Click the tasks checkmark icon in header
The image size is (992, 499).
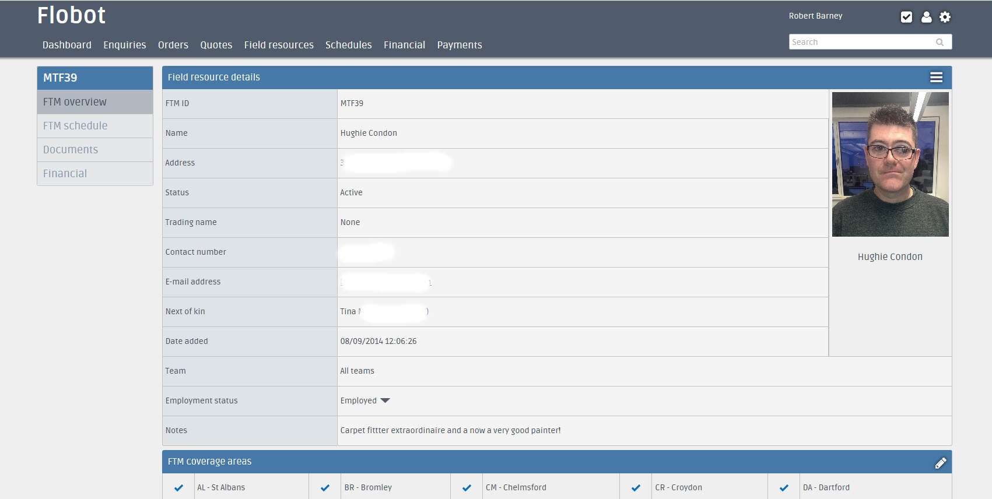click(906, 17)
